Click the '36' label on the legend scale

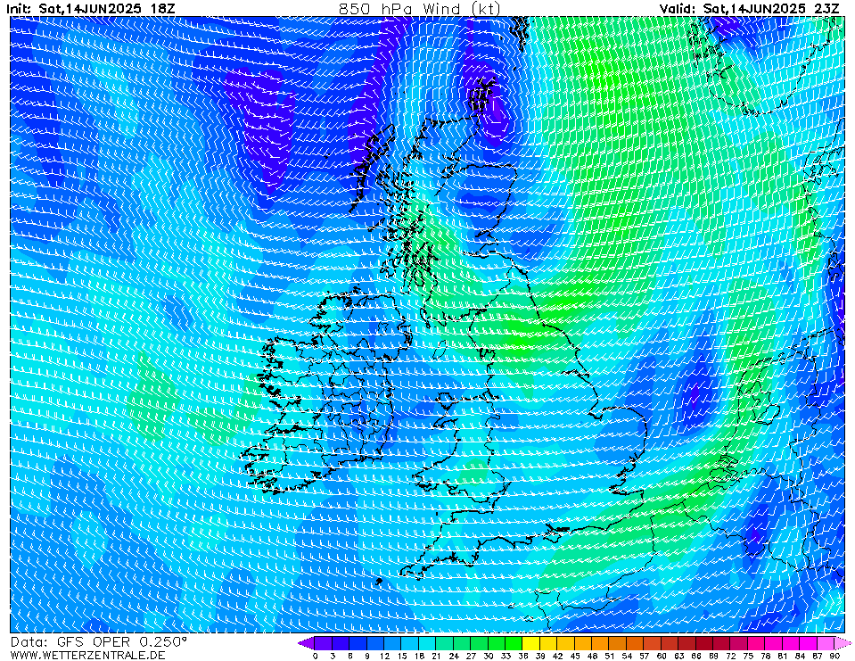[x=523, y=656]
